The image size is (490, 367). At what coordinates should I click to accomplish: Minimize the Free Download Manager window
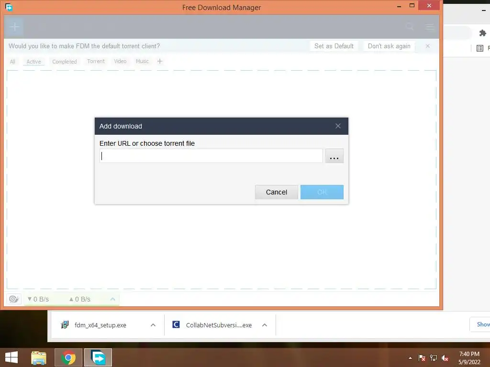coord(399,6)
